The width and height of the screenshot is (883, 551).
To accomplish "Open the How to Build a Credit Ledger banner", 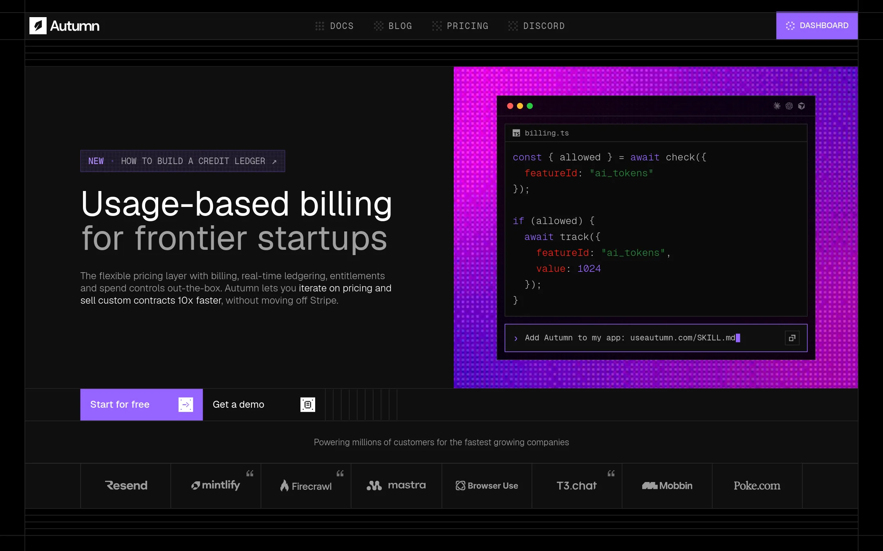I will coord(183,161).
